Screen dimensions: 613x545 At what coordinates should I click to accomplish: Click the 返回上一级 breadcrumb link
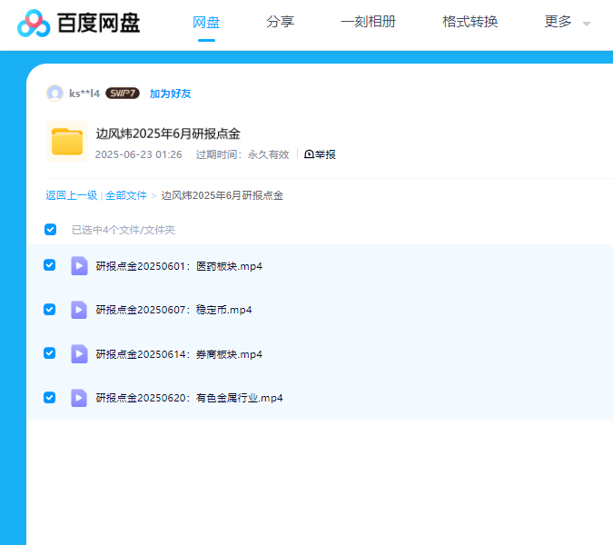(71, 195)
